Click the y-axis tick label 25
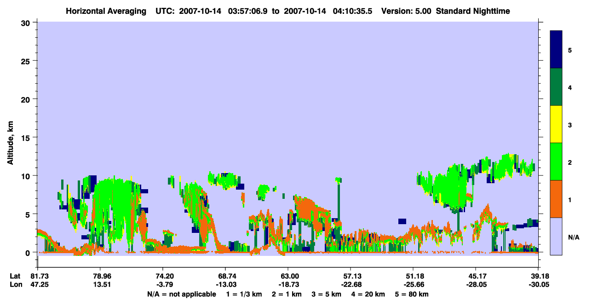The height and width of the screenshot is (307, 598). pos(27,61)
